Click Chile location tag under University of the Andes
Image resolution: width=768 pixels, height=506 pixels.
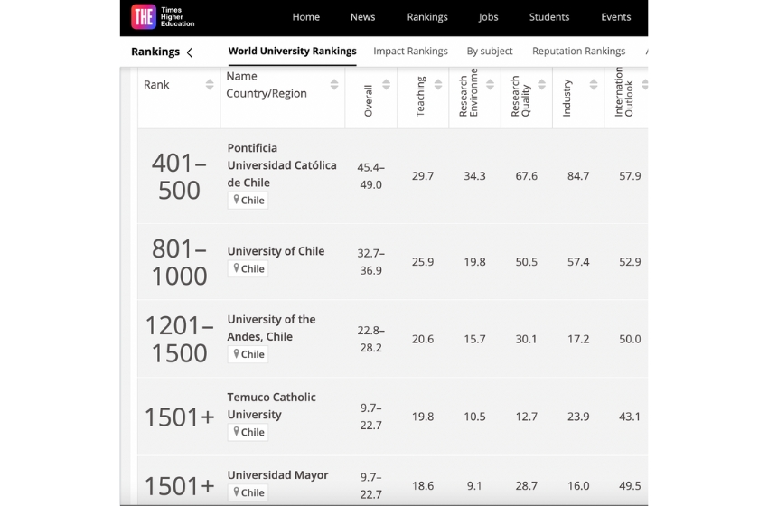tap(248, 354)
